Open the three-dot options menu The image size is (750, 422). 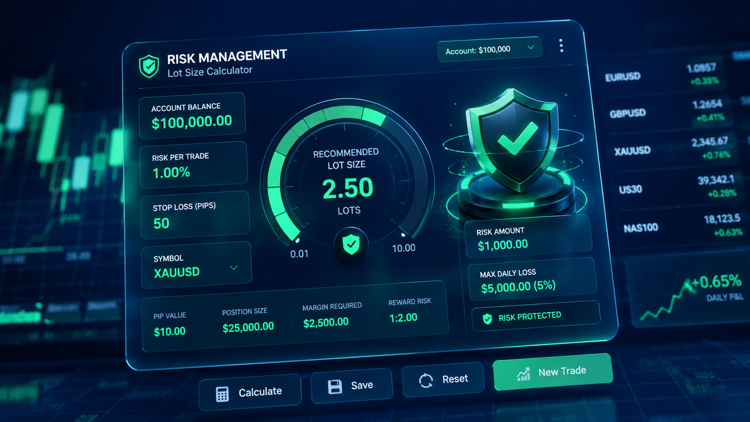[561, 45]
